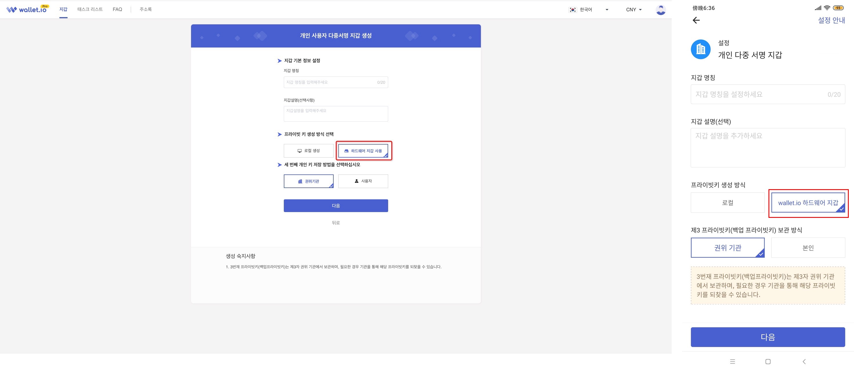
Task: Tap the mobile back arrow
Action: tap(696, 21)
